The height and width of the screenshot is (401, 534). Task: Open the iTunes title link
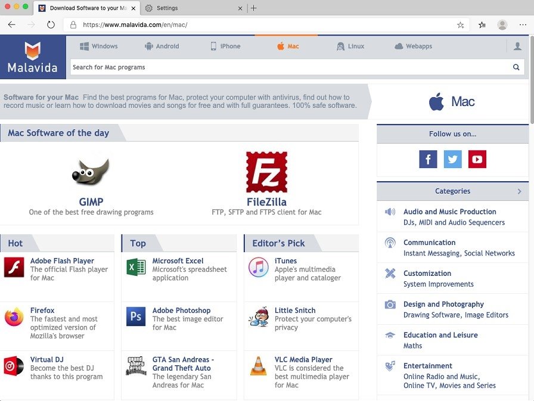point(285,261)
